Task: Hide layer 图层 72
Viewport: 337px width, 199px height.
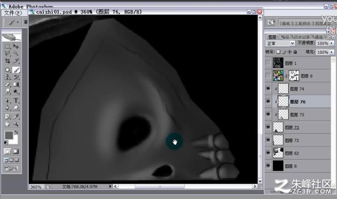Action: pyautogui.click(x=268, y=140)
